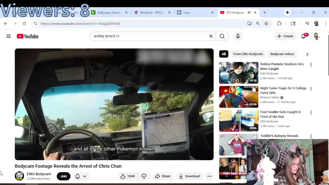Close the Dellywave Stream tab

click(126, 12)
